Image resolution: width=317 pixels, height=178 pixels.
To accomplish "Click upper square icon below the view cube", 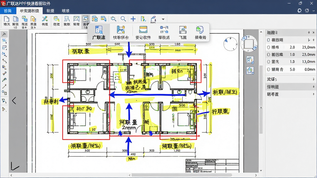I will point(250,60).
